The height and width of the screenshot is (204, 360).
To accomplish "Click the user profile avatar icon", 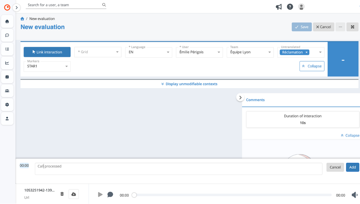I will pos(301,7).
